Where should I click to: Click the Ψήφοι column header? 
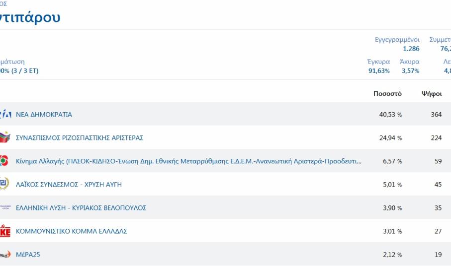click(432, 94)
